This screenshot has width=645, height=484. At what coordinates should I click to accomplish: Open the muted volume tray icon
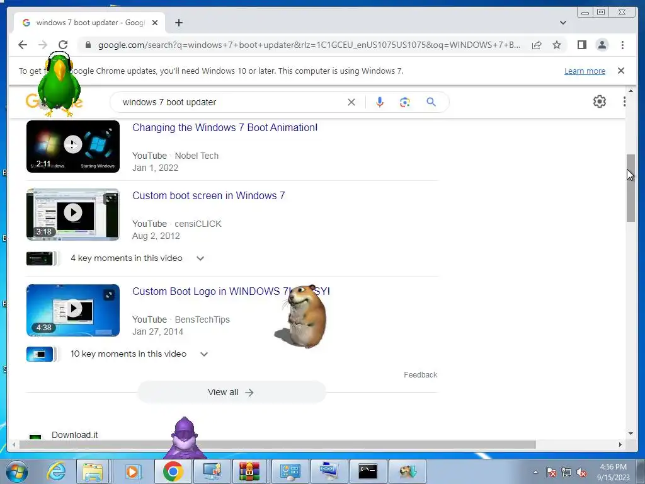point(581,473)
